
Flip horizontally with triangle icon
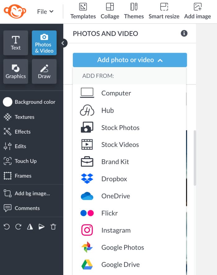30,227
